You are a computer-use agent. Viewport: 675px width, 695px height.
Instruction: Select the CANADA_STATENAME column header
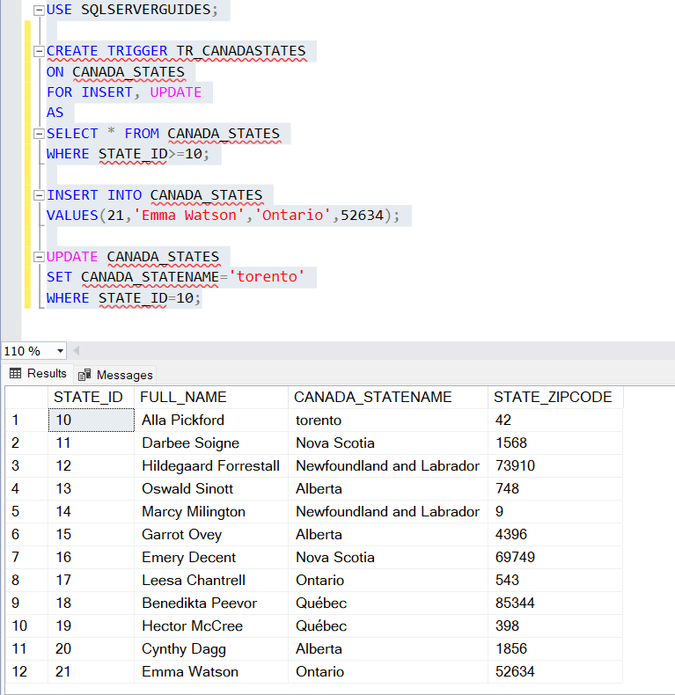(388, 397)
